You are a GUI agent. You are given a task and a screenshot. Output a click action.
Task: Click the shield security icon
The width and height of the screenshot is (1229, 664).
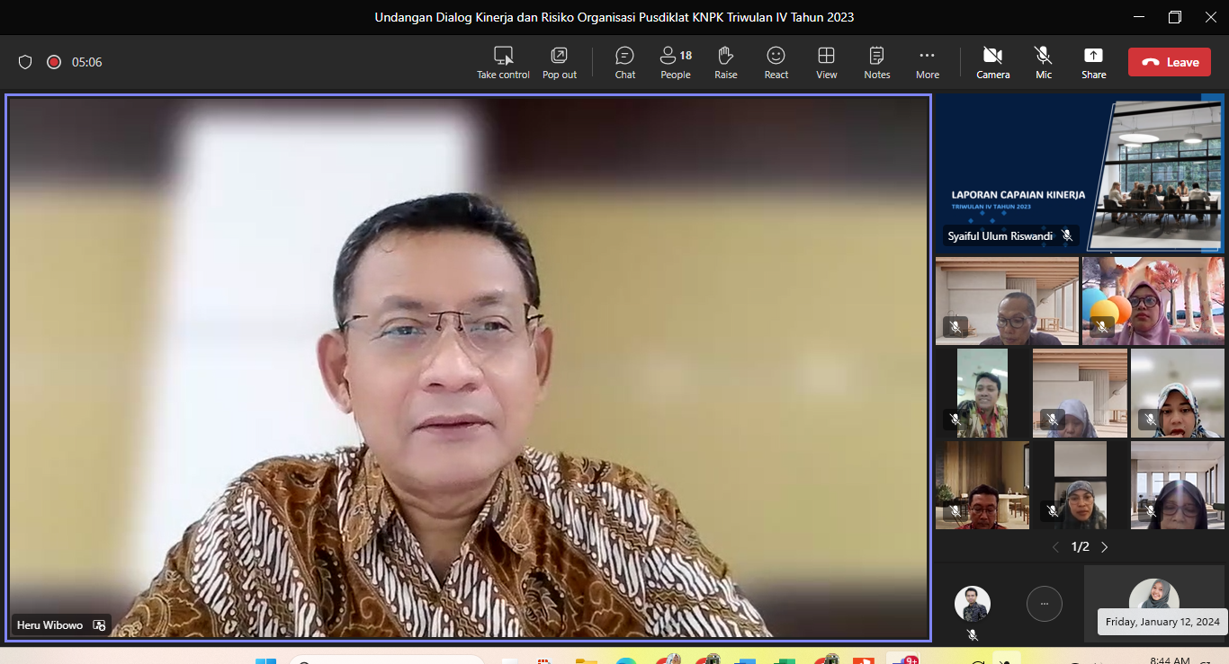coord(25,62)
